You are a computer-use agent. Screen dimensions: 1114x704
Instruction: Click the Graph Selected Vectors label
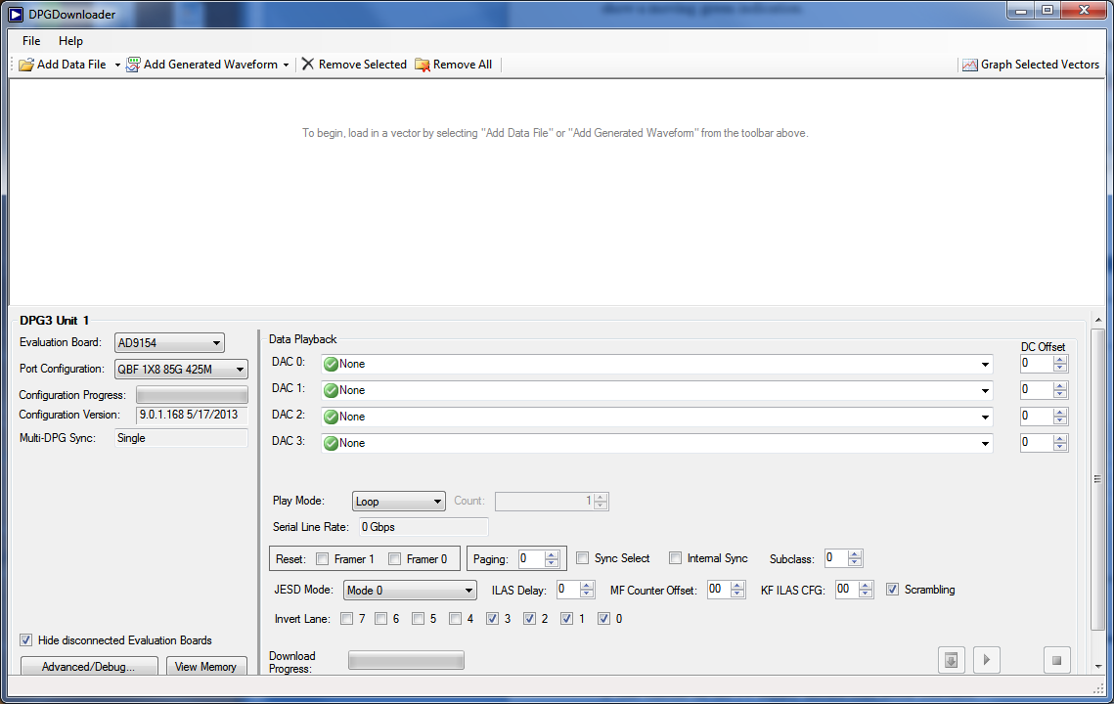pos(1040,65)
